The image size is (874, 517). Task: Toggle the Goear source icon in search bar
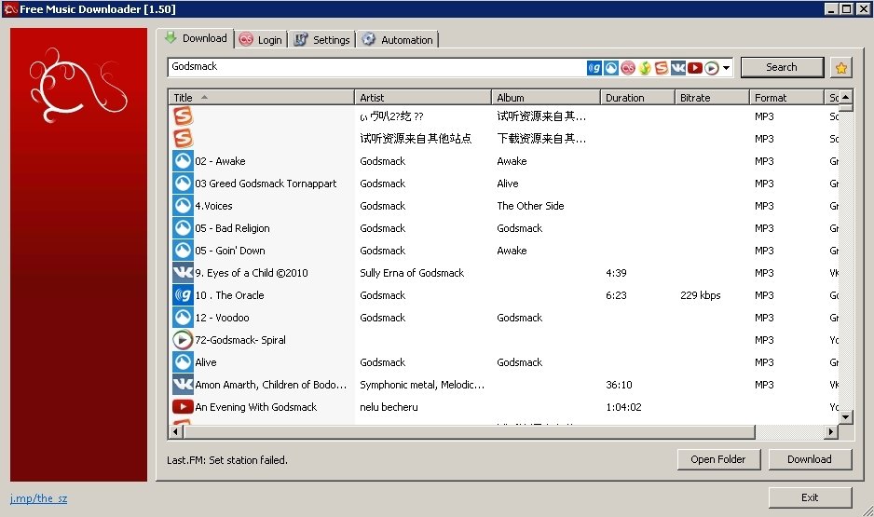coord(594,68)
